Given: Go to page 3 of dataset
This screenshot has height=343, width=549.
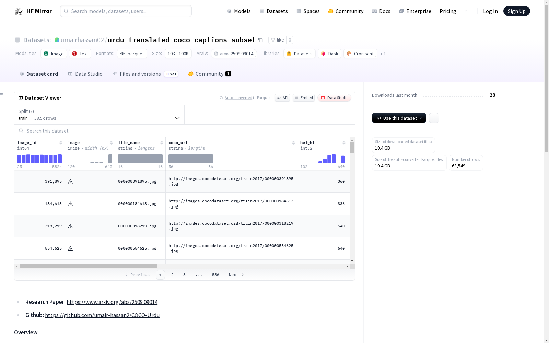Looking at the screenshot, I should click(184, 275).
